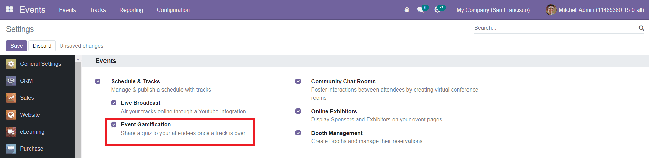
Task: Click 'Air your tracks online through a Youtube integration'
Action: [x=183, y=111]
